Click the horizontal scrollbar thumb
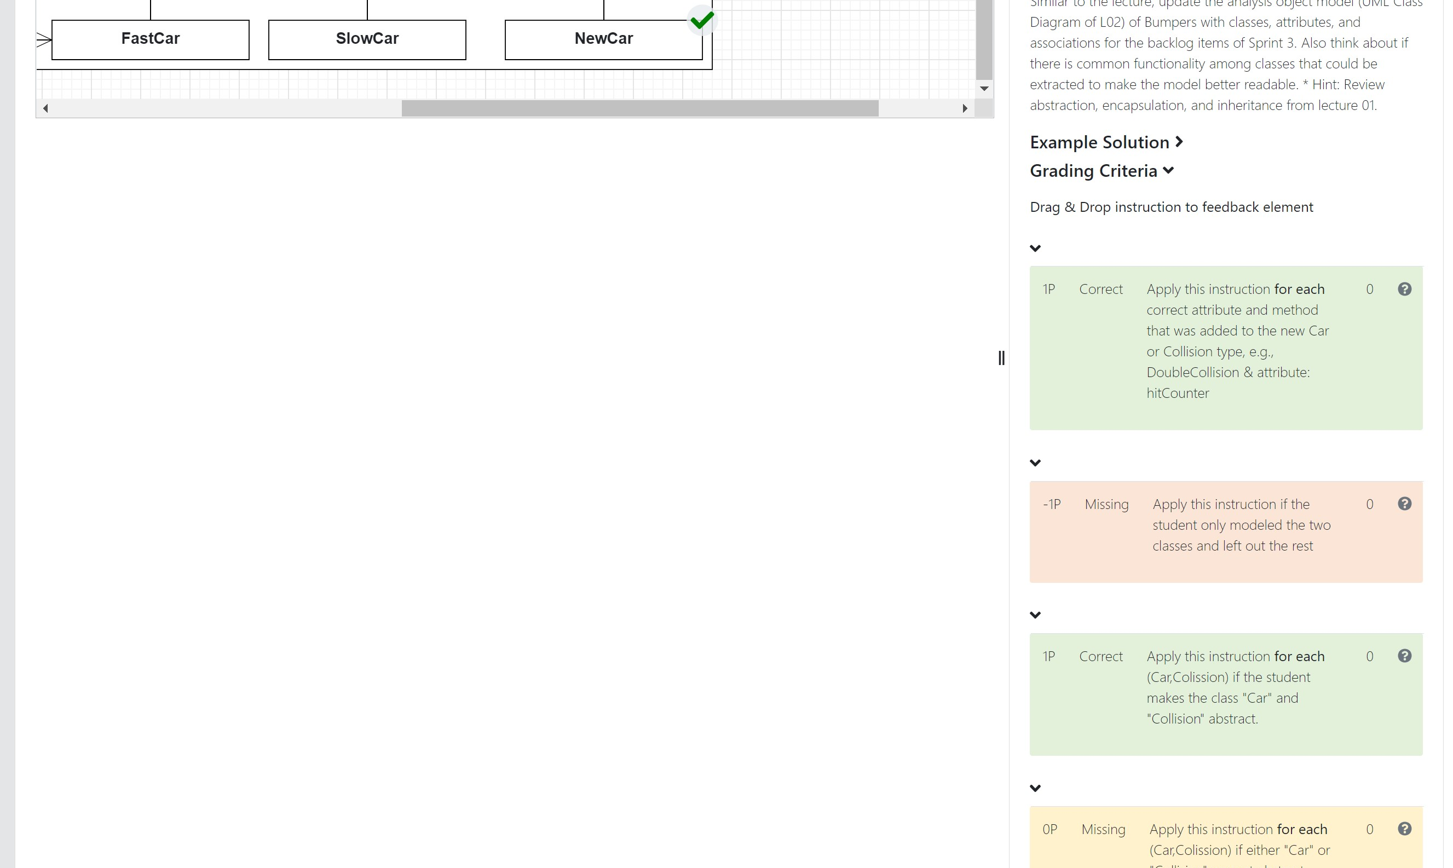Screen dimensions: 1453x868 (x=639, y=108)
